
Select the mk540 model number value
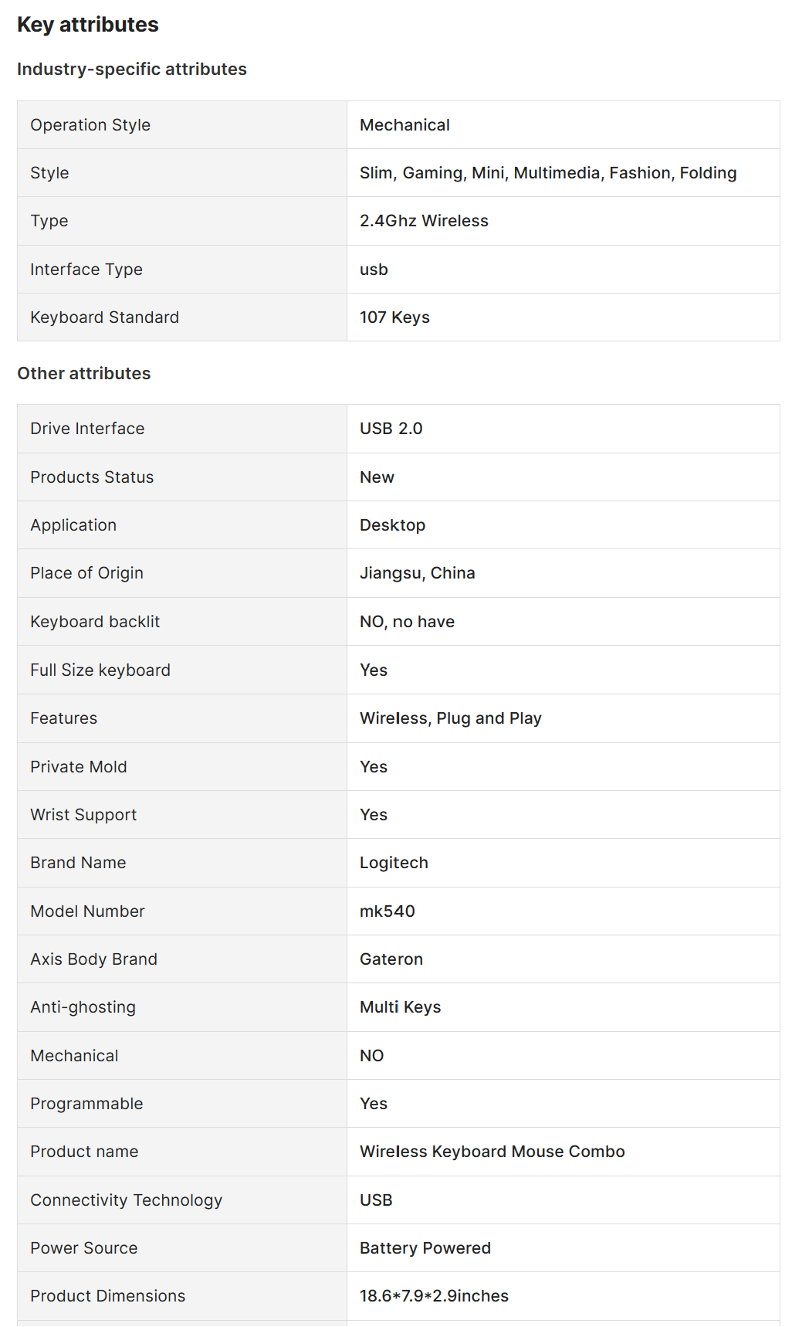387,911
